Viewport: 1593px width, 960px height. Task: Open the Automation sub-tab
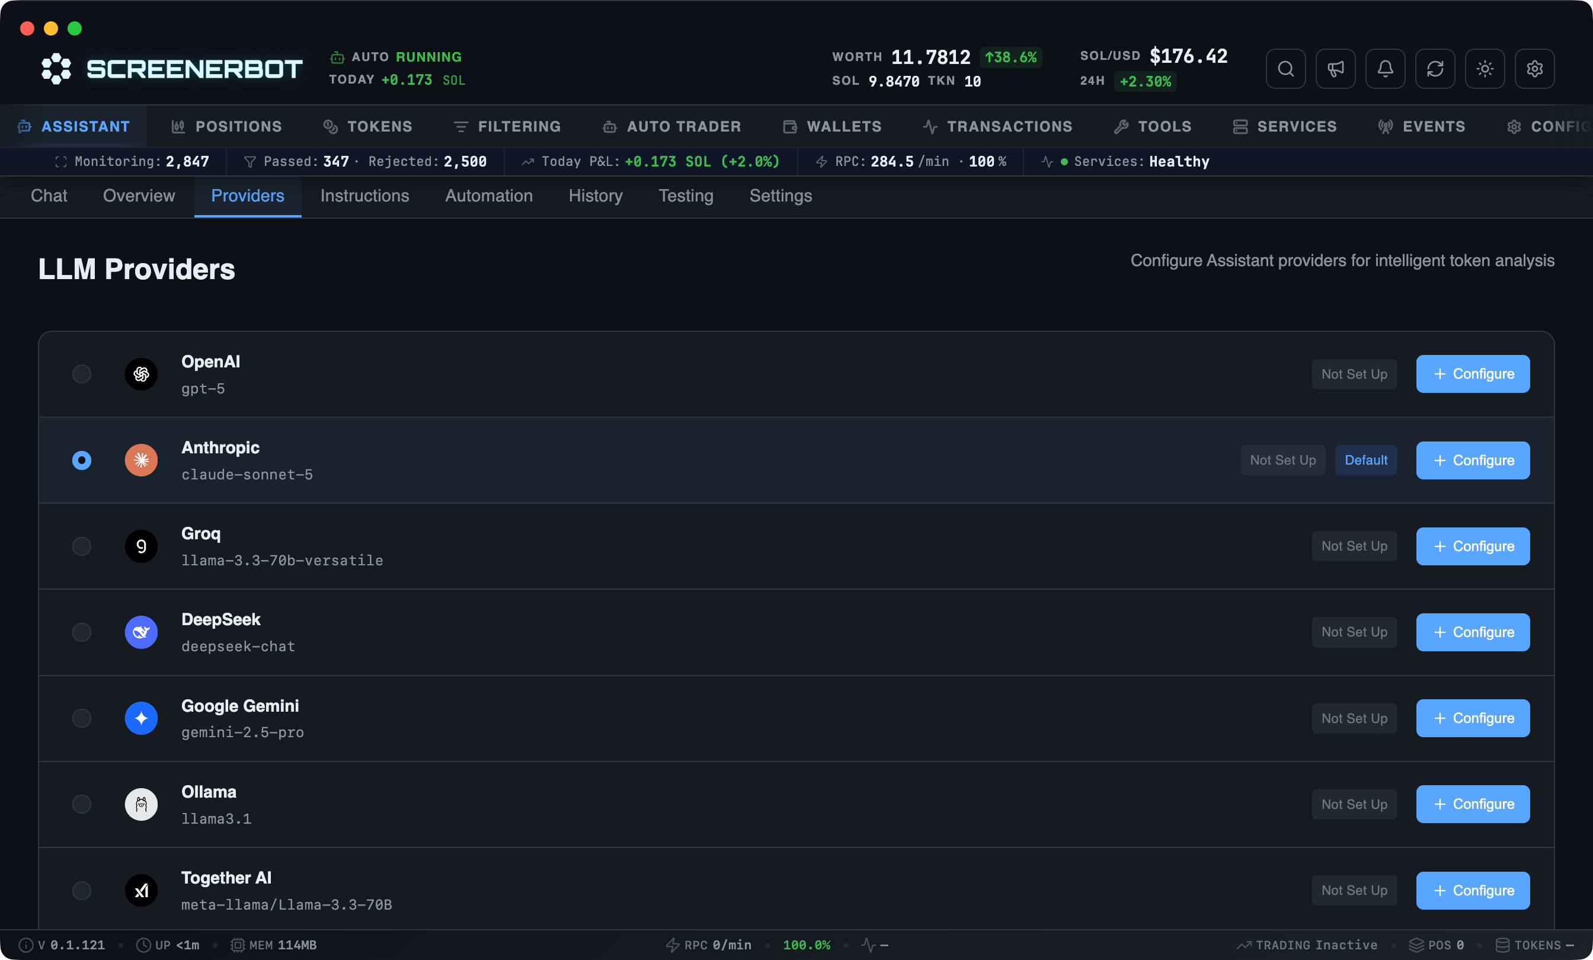[489, 196]
